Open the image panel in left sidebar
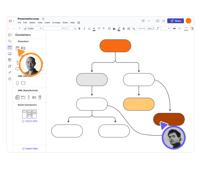The width and height of the screenshot is (201, 169). point(10,54)
